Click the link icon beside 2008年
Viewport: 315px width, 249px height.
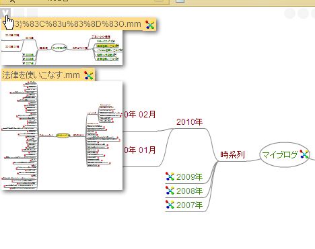tap(170, 191)
